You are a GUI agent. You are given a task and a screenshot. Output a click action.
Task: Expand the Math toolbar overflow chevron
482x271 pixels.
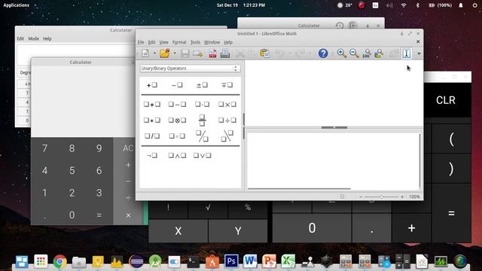(419, 53)
